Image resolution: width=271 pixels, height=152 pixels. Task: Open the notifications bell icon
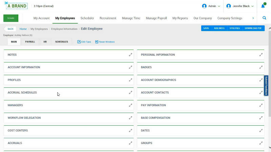[x=263, y=6]
